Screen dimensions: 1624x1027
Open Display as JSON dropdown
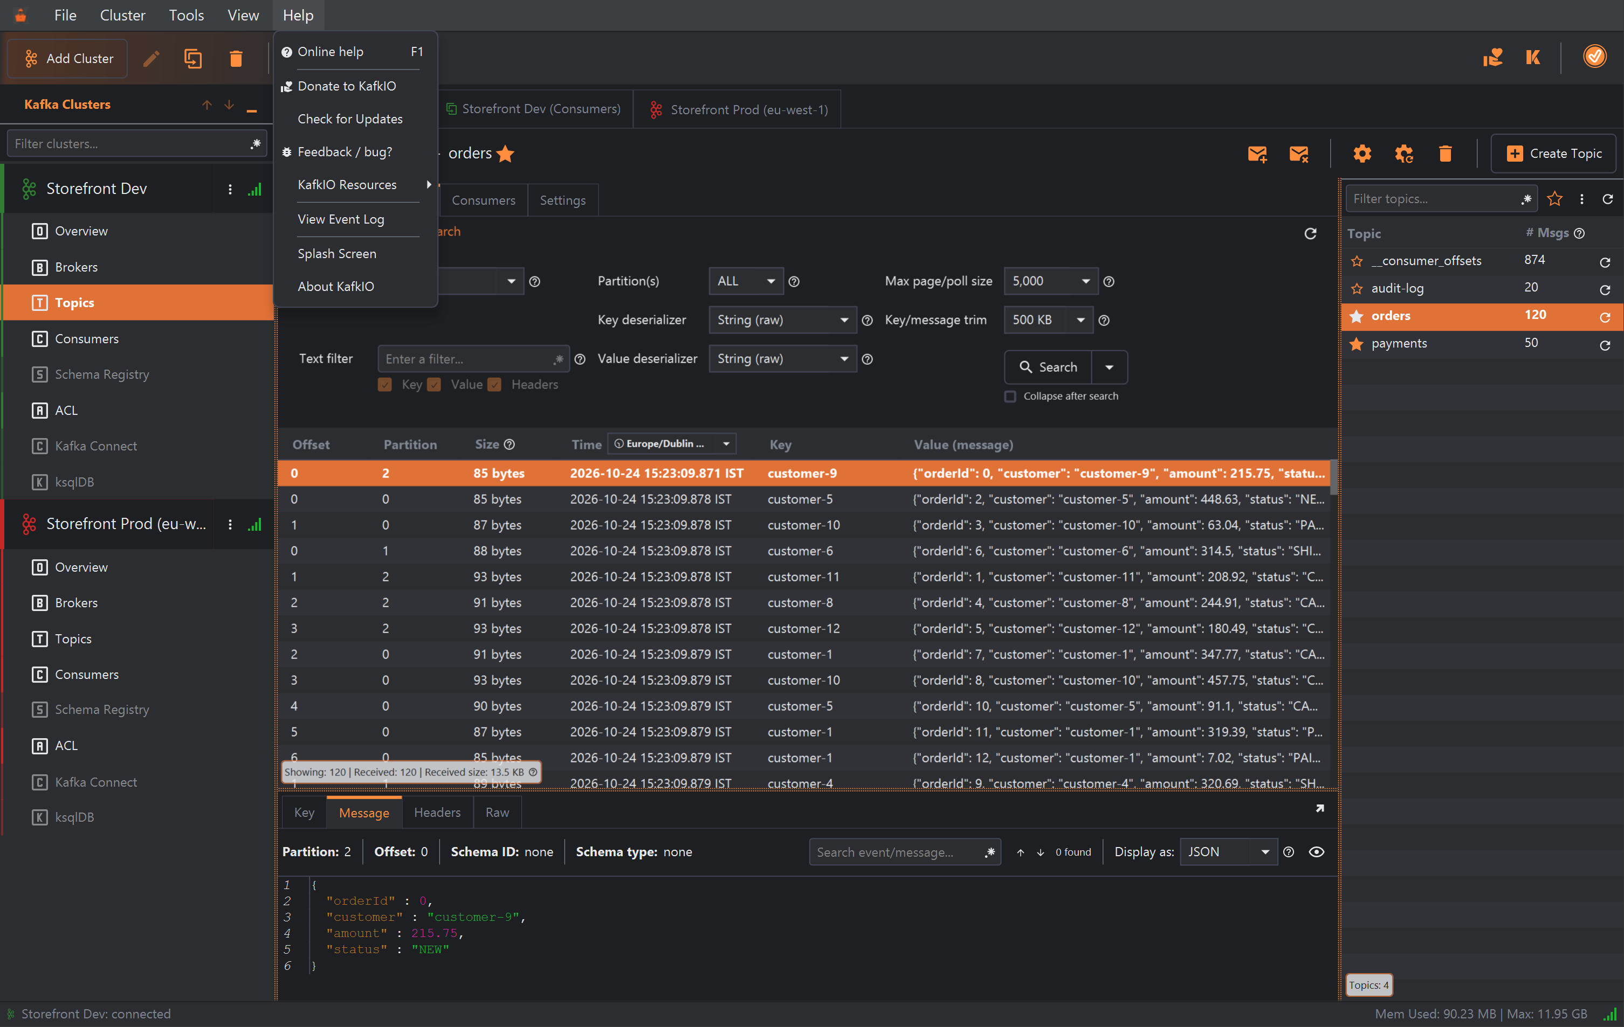point(1228,852)
